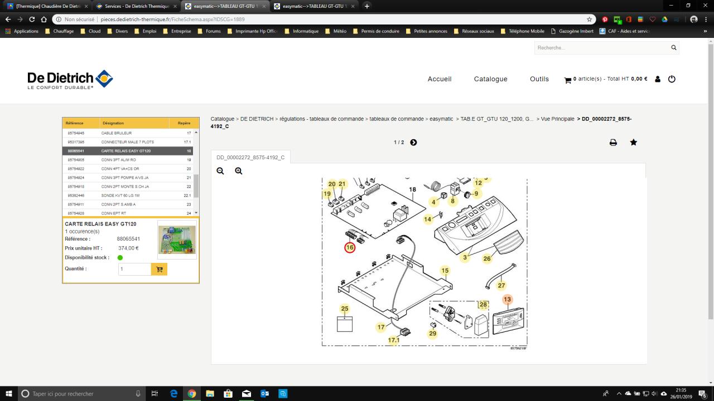Click the zoom out magnifier icon
The width and height of the screenshot is (714, 401).
pos(220,171)
